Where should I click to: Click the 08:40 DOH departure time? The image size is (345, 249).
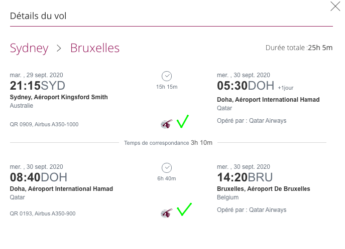click(x=38, y=177)
